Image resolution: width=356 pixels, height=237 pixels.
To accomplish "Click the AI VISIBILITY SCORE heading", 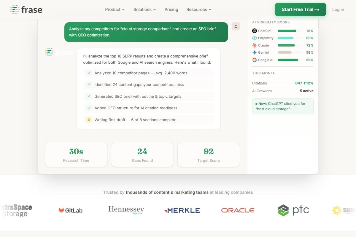I will coord(271,22).
